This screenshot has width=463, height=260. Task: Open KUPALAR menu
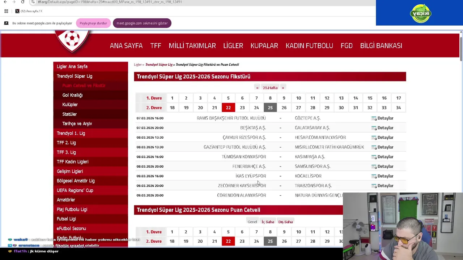[264, 45]
